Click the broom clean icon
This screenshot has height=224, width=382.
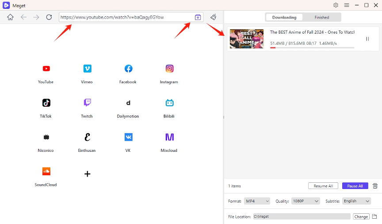coord(214,17)
